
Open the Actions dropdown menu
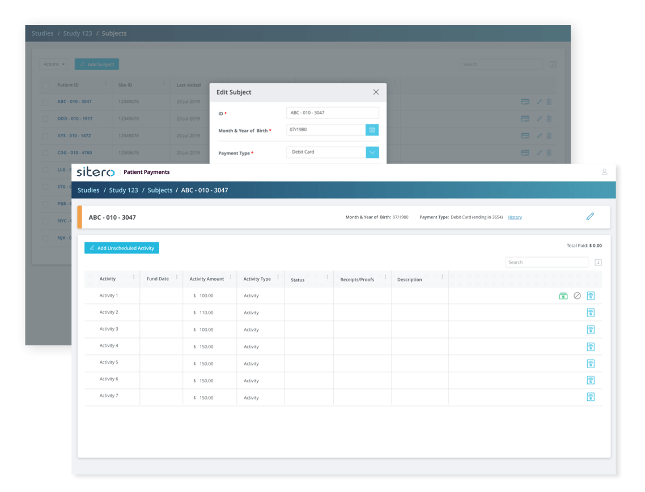pyautogui.click(x=54, y=65)
